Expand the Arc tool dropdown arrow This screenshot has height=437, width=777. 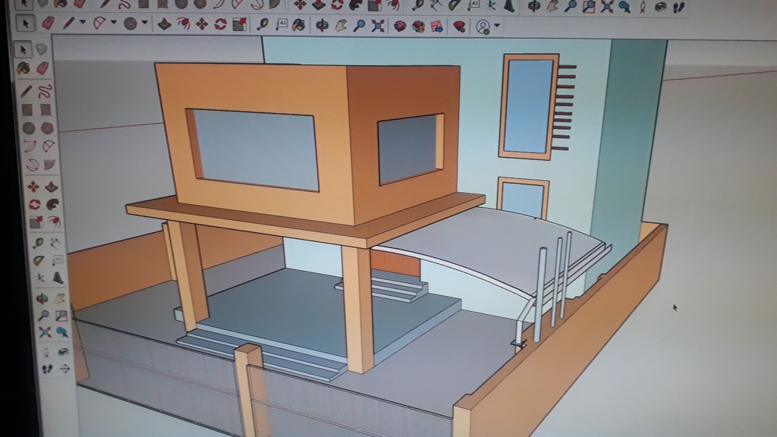[113, 24]
